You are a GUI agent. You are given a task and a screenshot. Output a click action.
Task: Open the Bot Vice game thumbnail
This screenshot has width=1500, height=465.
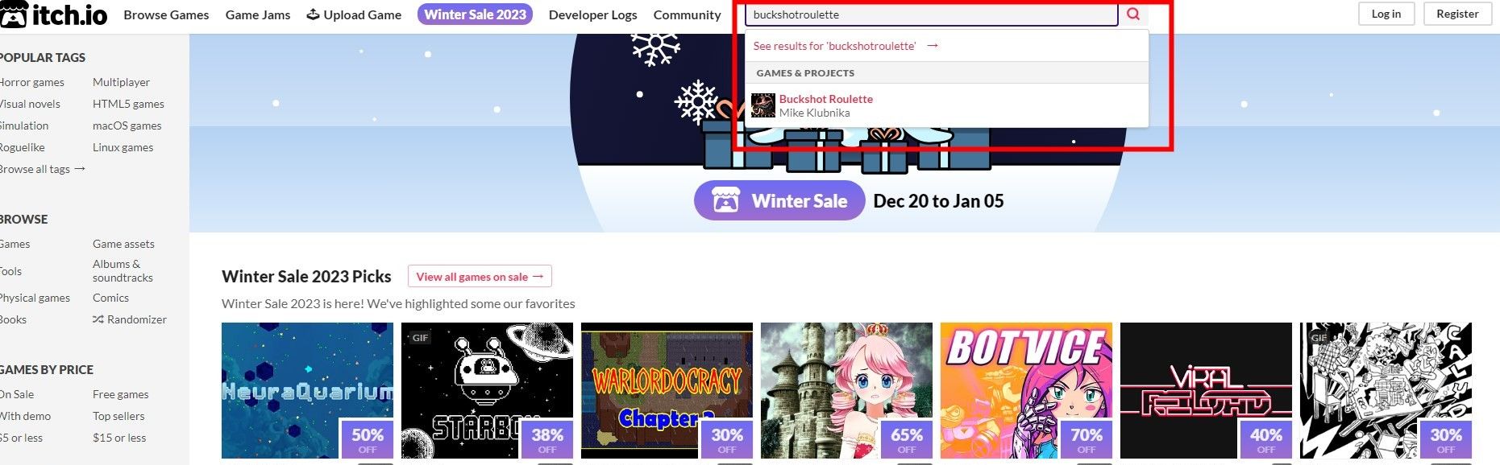click(x=1026, y=390)
